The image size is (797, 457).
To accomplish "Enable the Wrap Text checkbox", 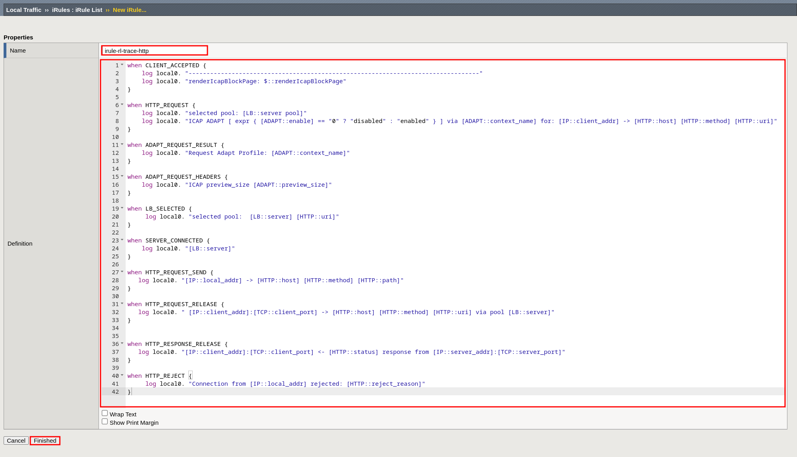I will (x=105, y=413).
